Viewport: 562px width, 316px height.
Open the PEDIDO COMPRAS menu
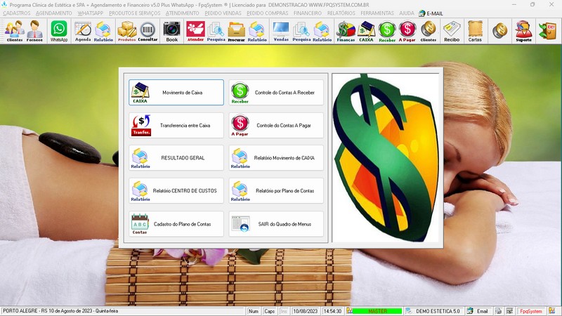(x=268, y=13)
